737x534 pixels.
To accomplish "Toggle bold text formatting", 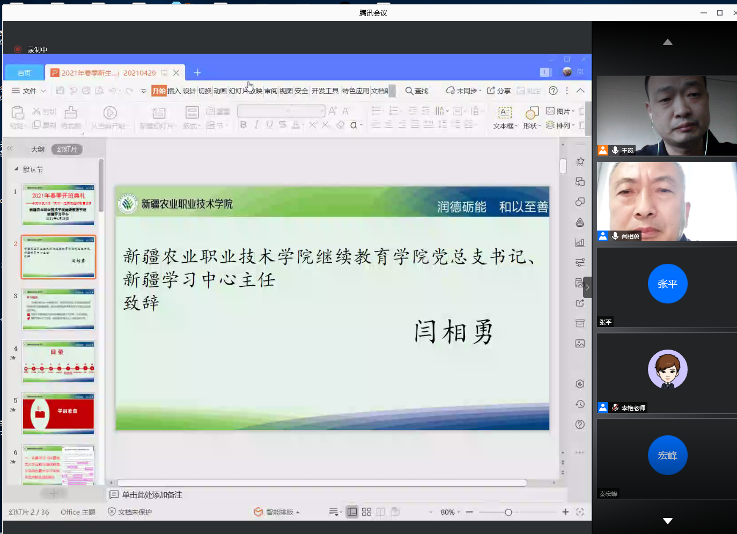I will click(244, 124).
